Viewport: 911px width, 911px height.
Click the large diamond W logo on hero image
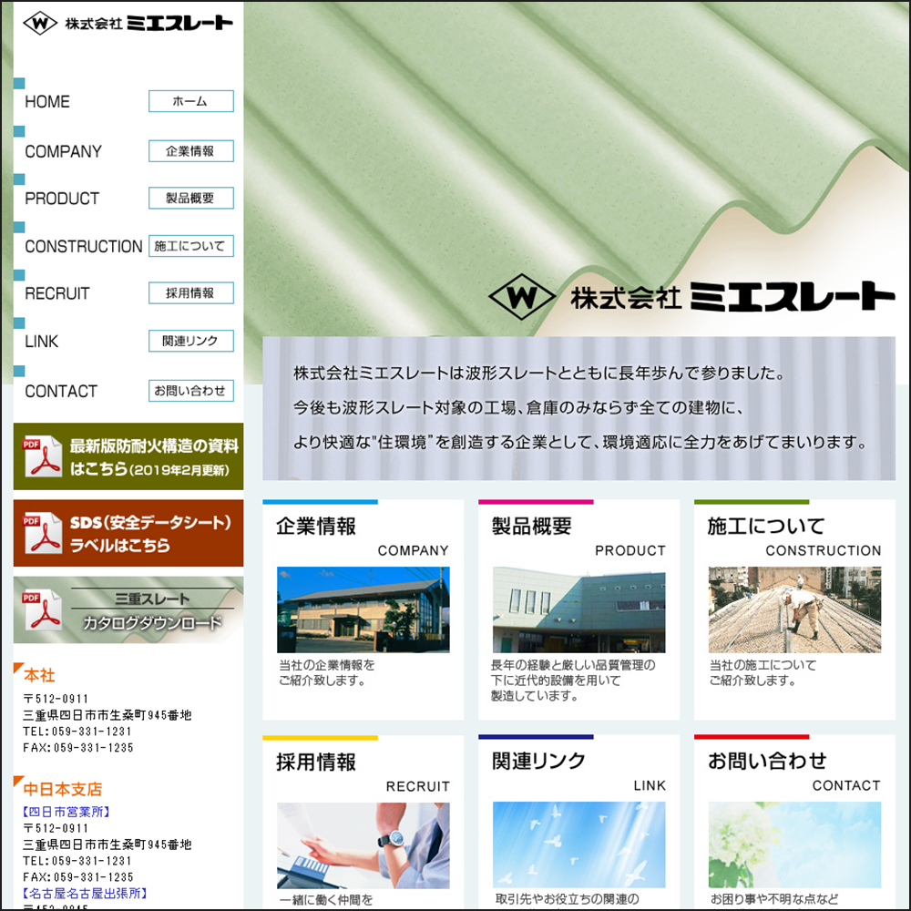pos(522,295)
